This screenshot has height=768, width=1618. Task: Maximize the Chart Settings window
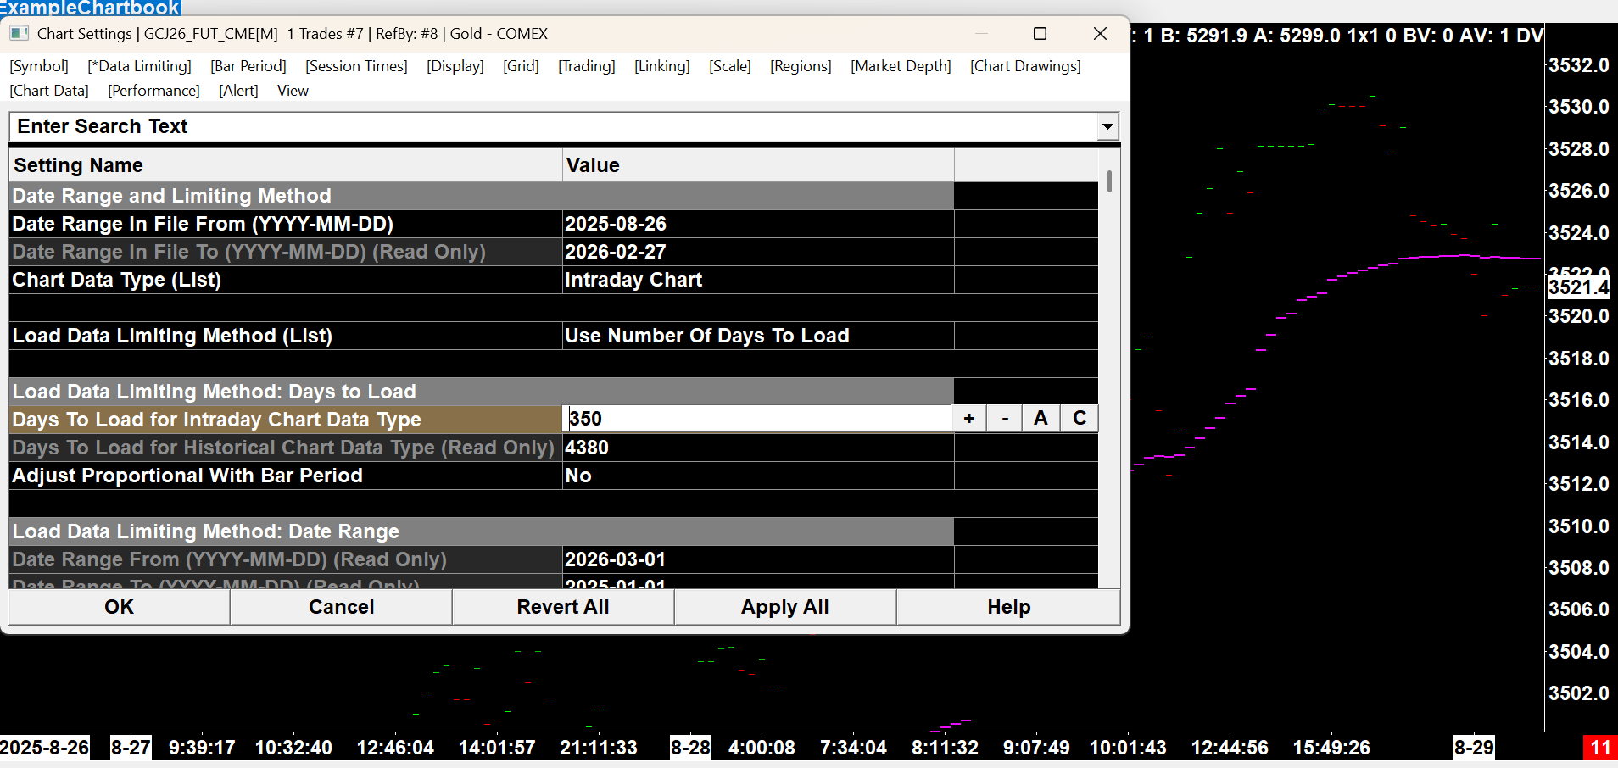[1040, 34]
